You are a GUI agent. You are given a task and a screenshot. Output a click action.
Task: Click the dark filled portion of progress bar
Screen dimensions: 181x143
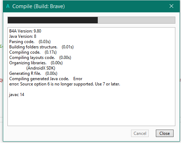coord(53,20)
